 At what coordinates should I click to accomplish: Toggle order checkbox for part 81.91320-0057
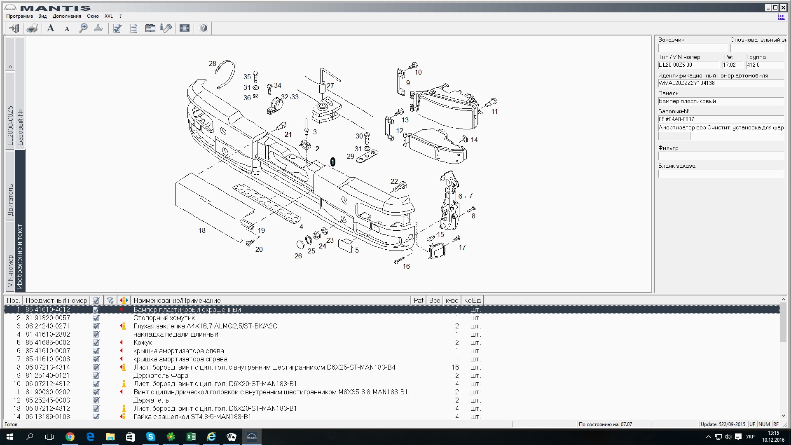(96, 318)
